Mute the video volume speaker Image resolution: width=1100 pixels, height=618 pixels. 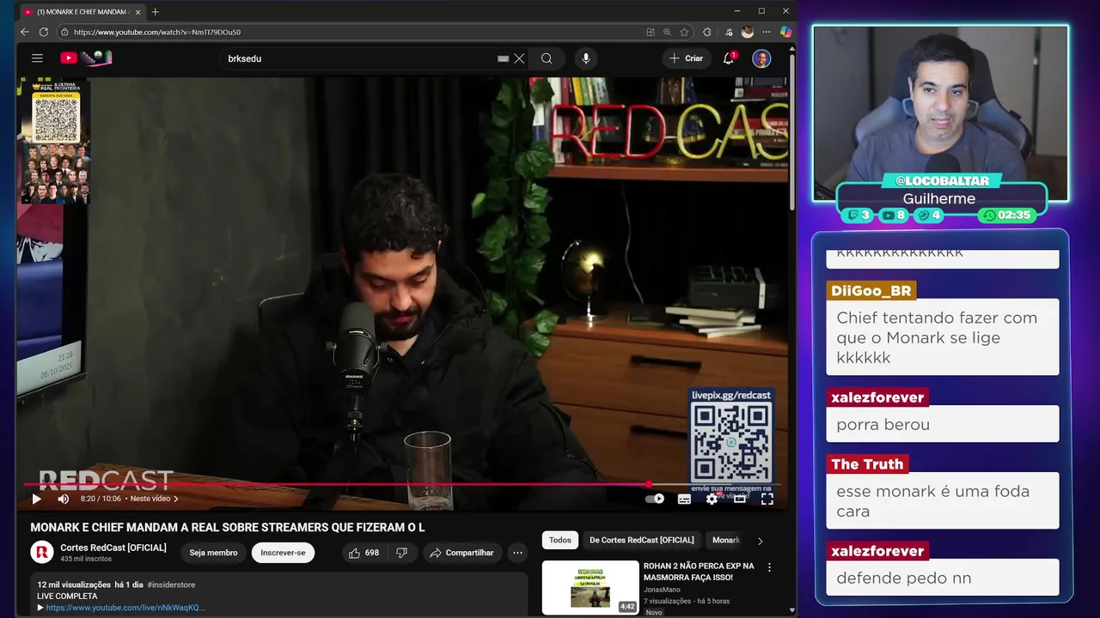pos(63,499)
